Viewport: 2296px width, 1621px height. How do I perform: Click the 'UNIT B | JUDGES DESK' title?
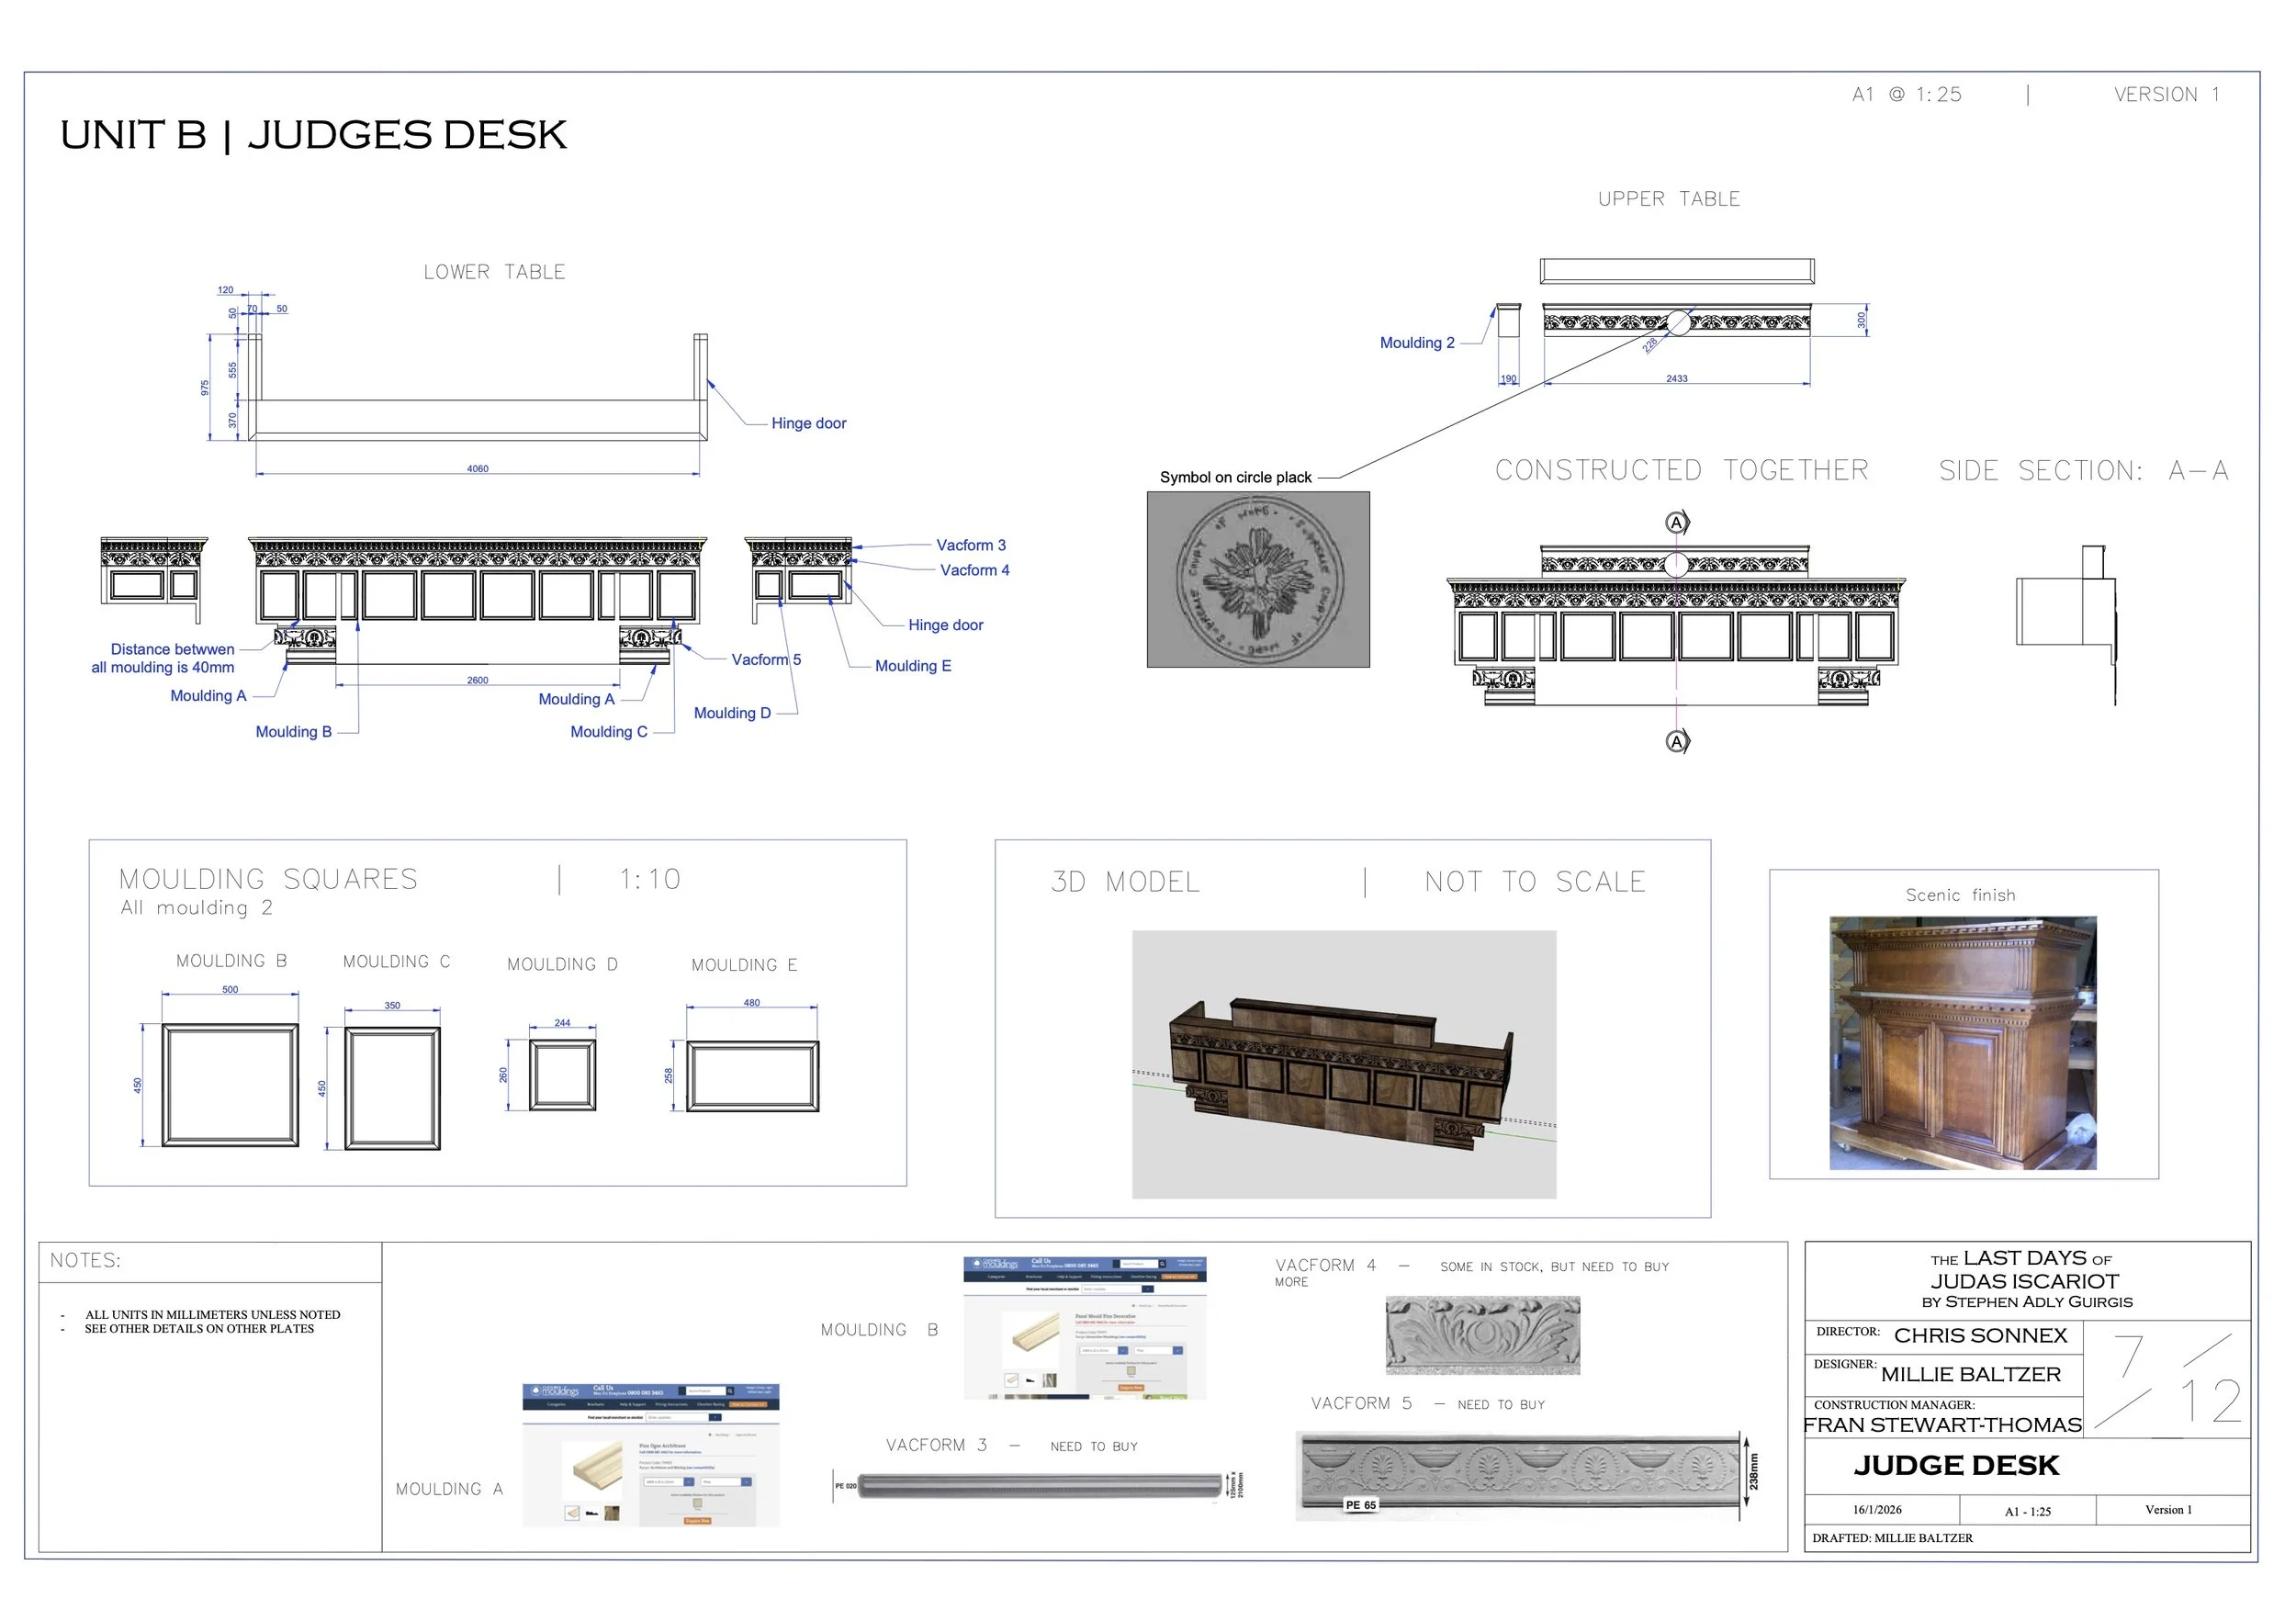point(313,135)
